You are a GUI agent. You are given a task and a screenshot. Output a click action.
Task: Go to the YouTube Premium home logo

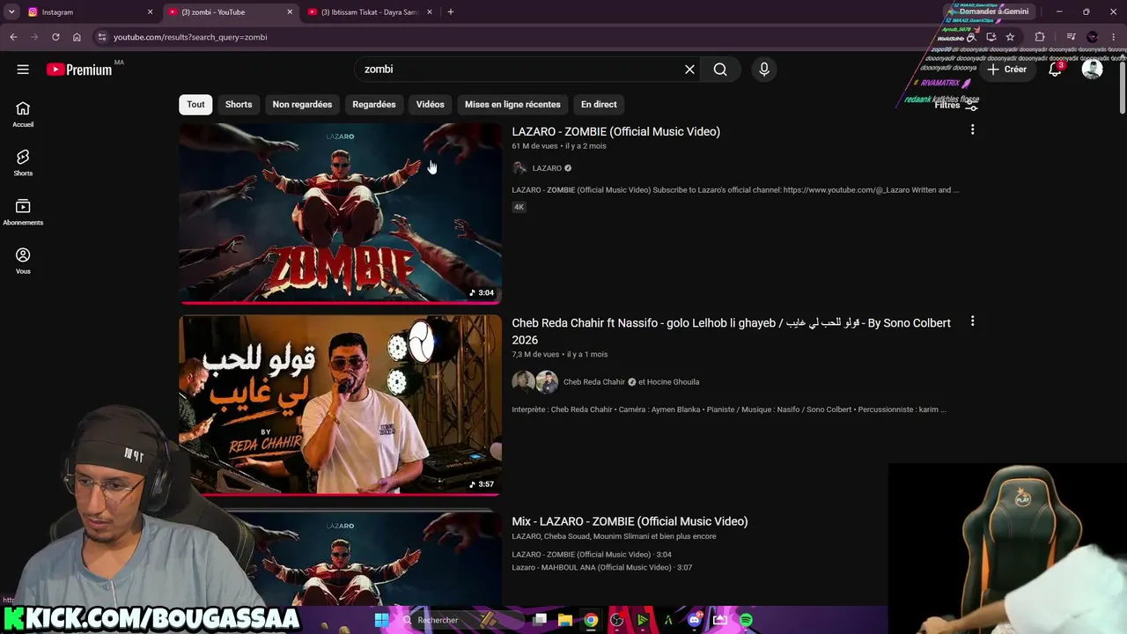point(80,70)
